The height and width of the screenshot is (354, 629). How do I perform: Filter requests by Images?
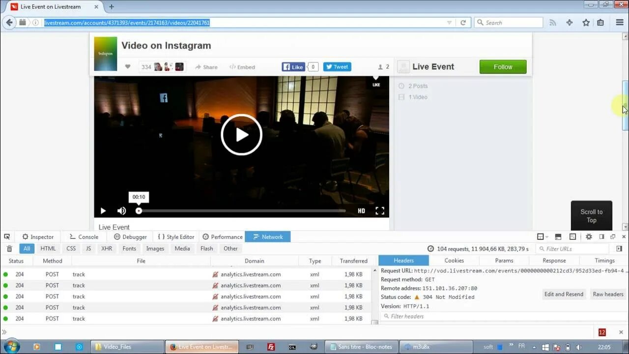tap(155, 249)
